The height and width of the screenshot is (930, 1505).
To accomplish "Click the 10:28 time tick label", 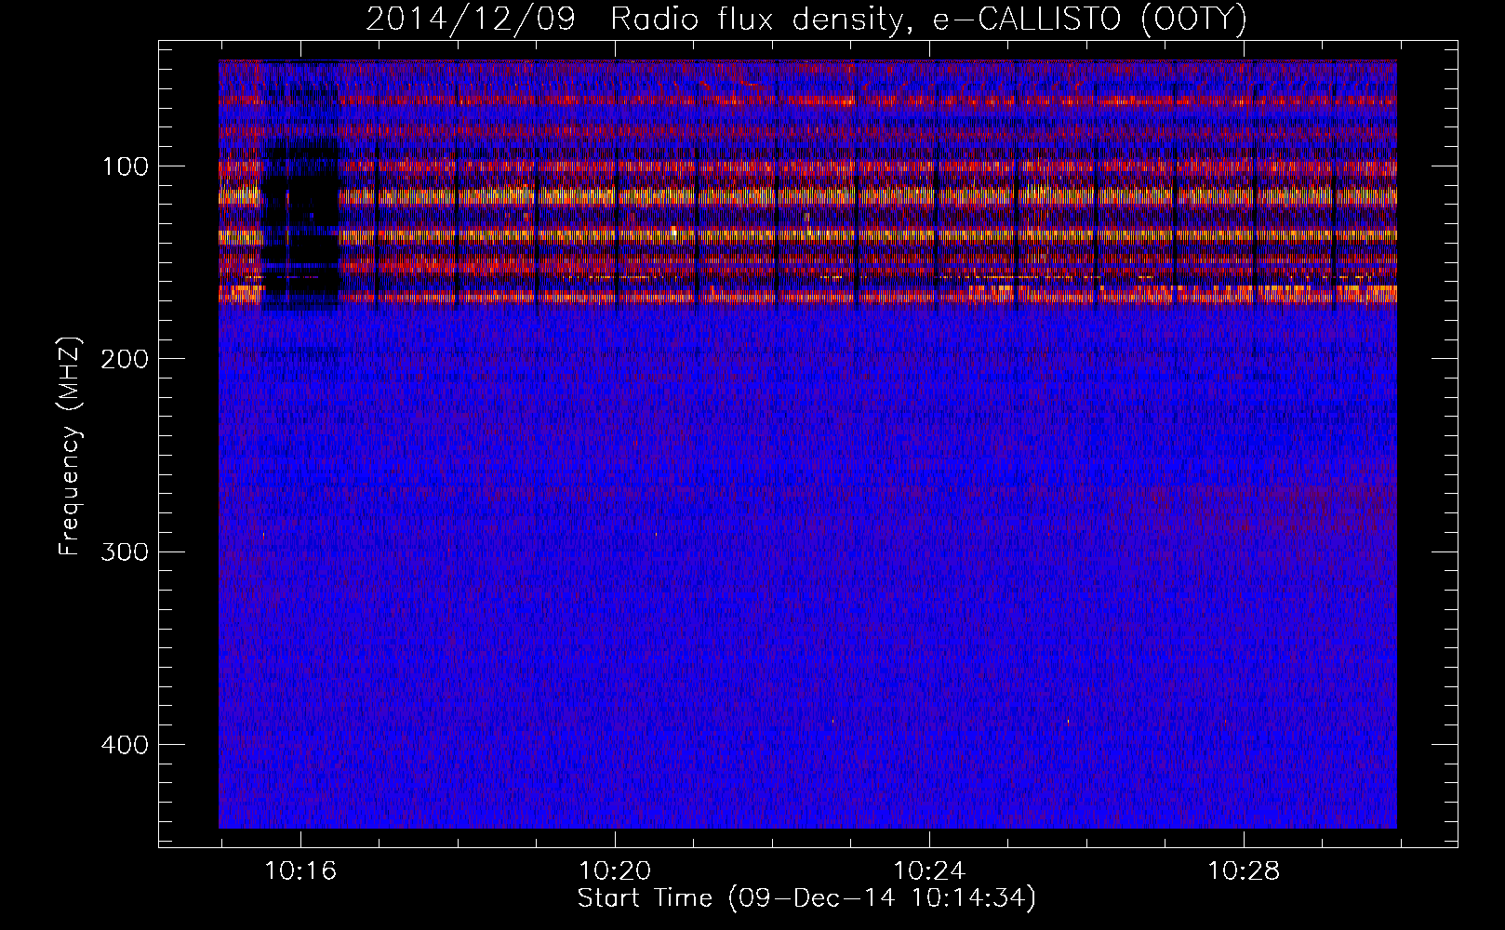I will click(1244, 871).
